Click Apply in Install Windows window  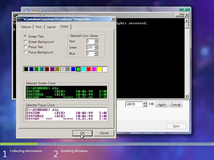point(162,104)
